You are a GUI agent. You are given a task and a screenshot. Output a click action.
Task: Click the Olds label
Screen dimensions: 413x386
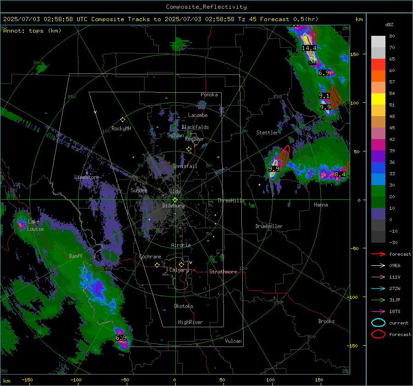[x=175, y=191]
